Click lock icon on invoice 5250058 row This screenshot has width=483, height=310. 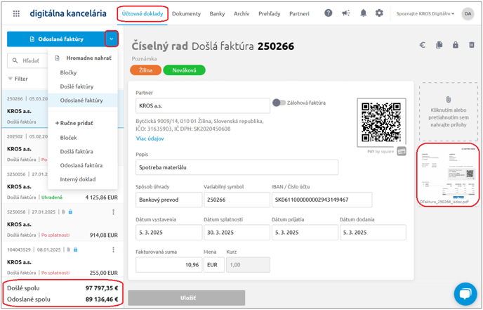[70, 212]
